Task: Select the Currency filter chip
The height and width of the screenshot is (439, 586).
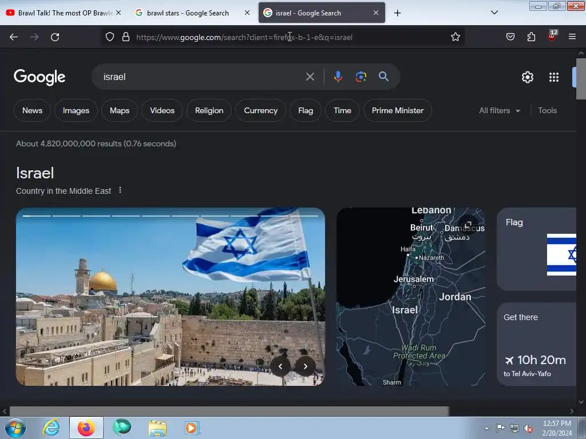Action: [x=260, y=110]
